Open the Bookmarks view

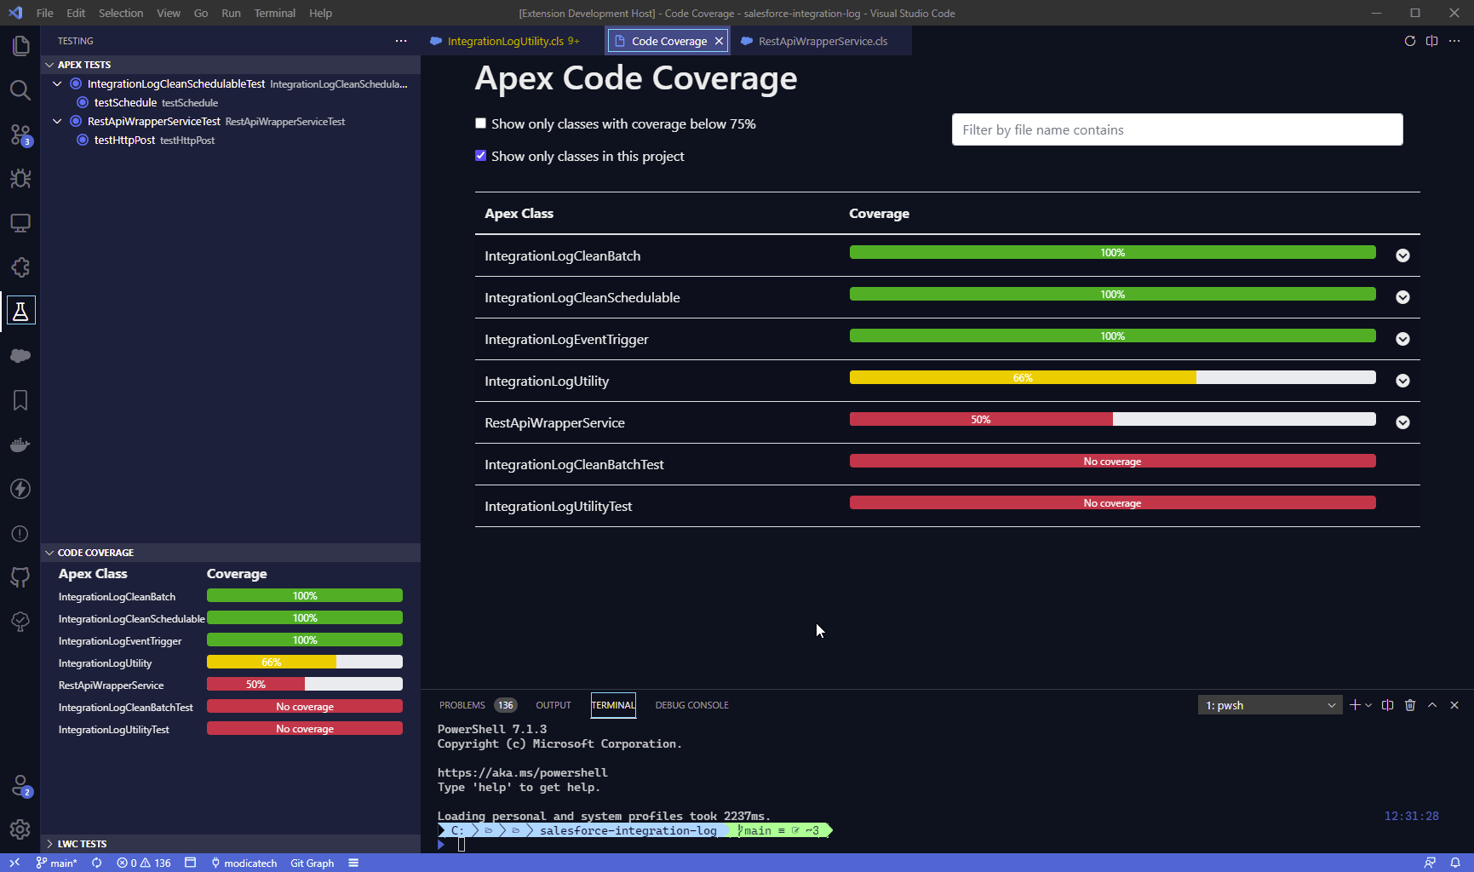20,400
